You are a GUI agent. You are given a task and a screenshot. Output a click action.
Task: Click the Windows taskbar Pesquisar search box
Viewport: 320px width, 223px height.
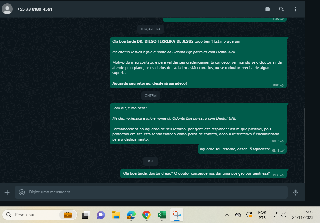pos(40,215)
